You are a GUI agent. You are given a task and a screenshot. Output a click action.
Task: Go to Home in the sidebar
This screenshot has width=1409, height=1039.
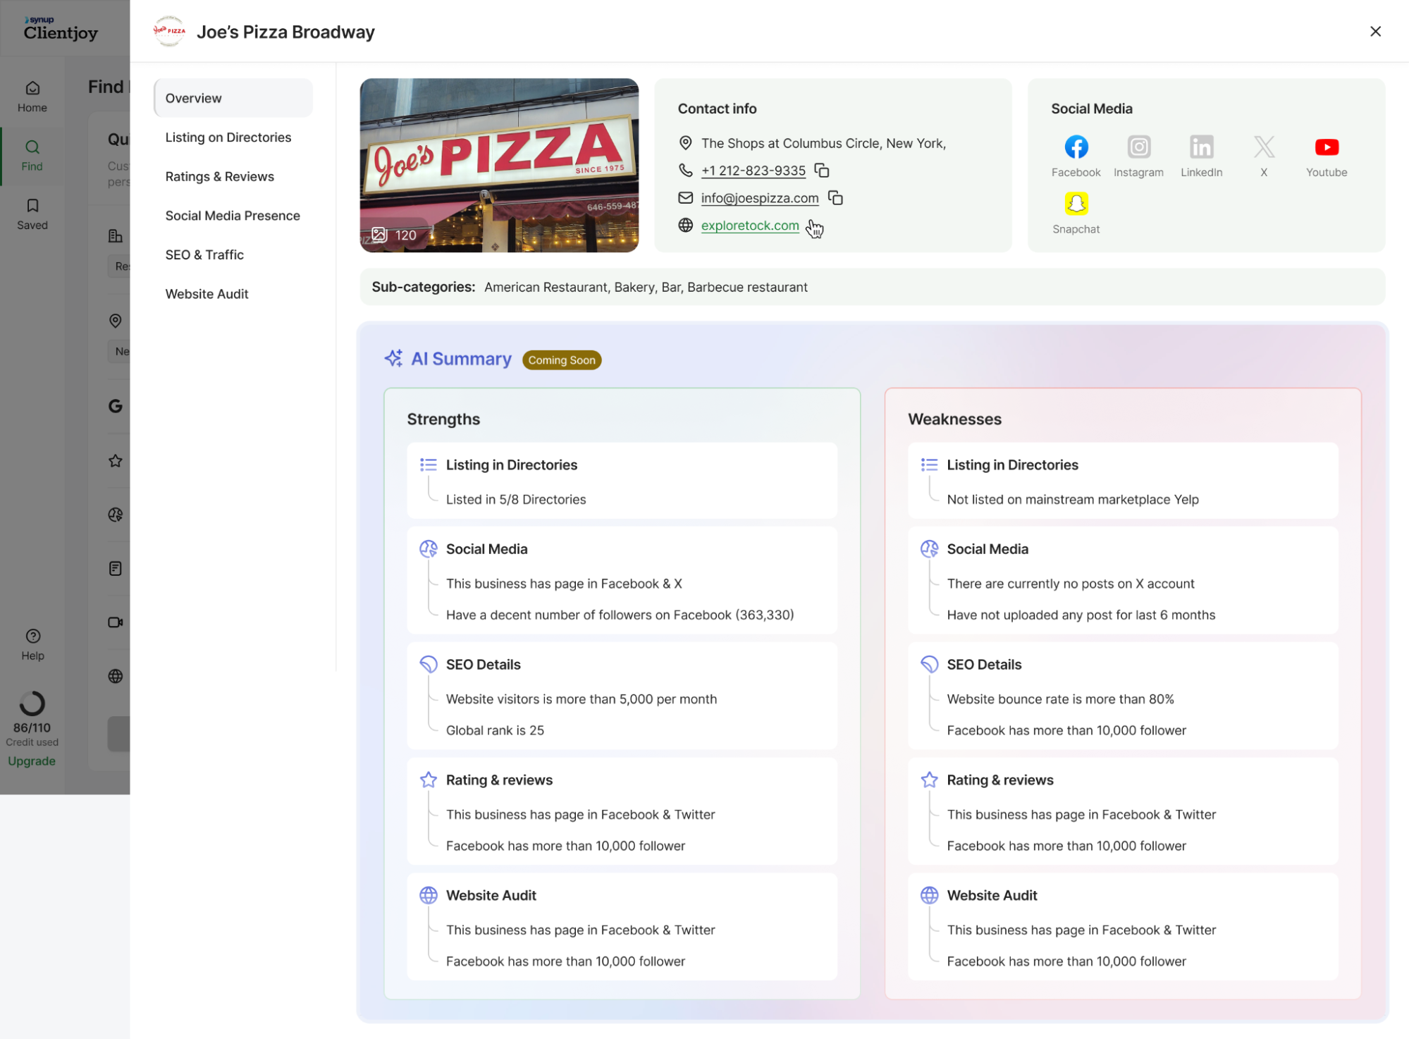tap(32, 97)
